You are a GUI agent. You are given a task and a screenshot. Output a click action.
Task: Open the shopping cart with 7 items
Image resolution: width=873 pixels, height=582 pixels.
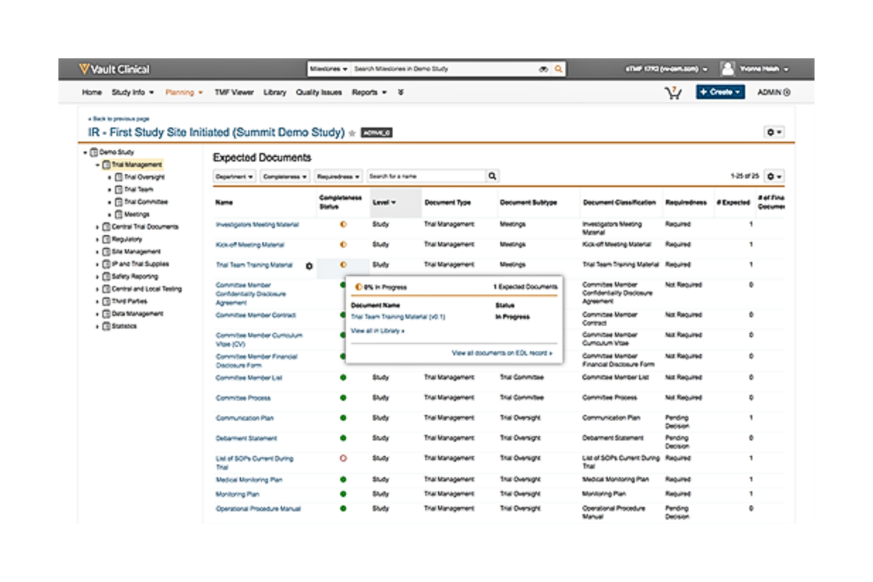coord(672,92)
